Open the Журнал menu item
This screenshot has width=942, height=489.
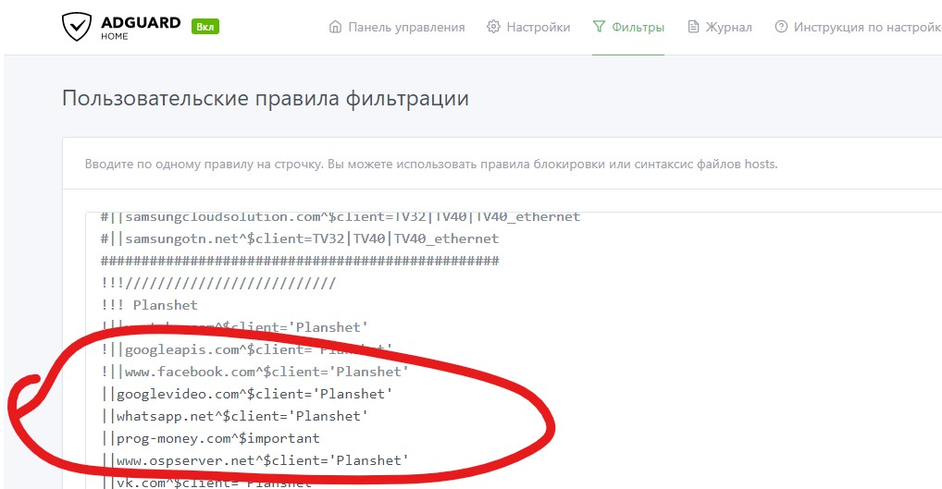pyautogui.click(x=720, y=27)
